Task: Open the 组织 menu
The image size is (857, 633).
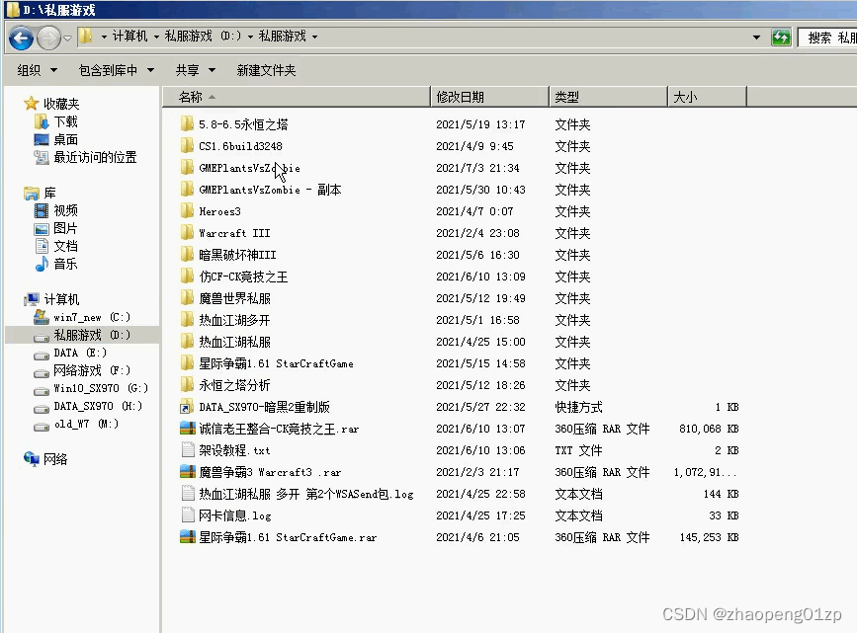Action: click(x=38, y=70)
